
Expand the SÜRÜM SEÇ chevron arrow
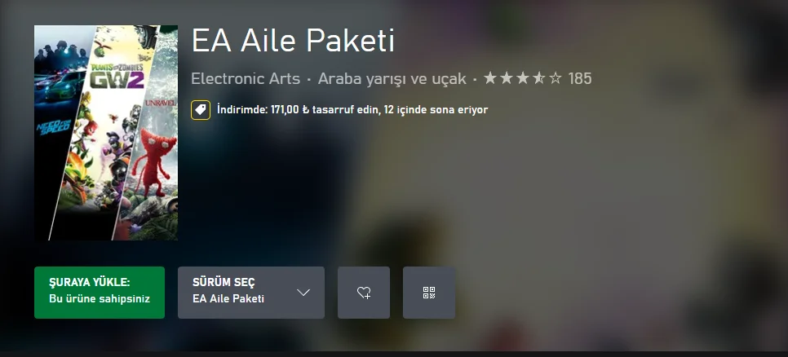pyautogui.click(x=303, y=293)
